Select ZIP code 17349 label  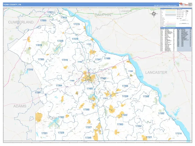coord(88,138)
